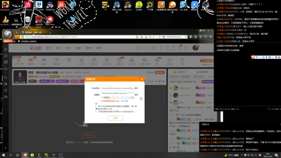
Task: Launch the VLC media player shortcut
Action: pos(5,21)
